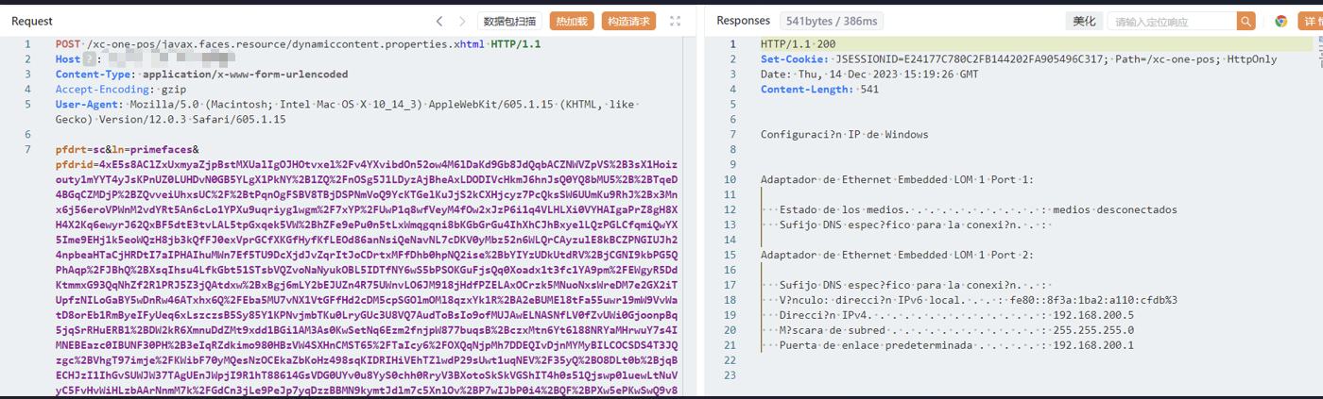Screen dimensions: 1323x399
Task: Focus the 请输入定位响应 search field
Action: point(1172,21)
